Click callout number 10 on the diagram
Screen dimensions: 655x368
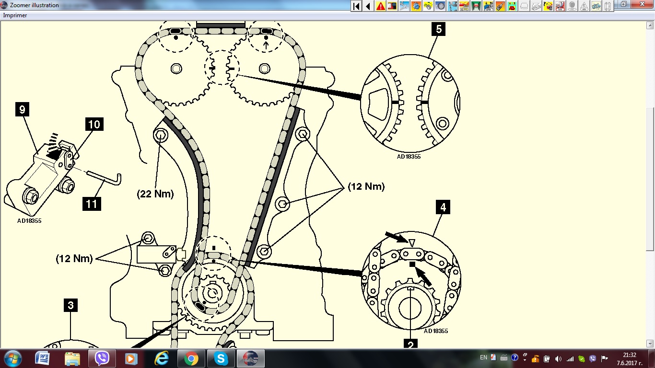coord(94,125)
